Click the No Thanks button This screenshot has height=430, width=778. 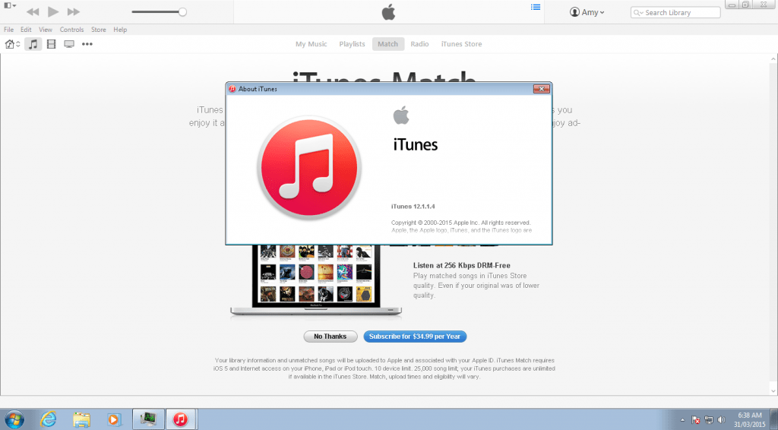(330, 337)
